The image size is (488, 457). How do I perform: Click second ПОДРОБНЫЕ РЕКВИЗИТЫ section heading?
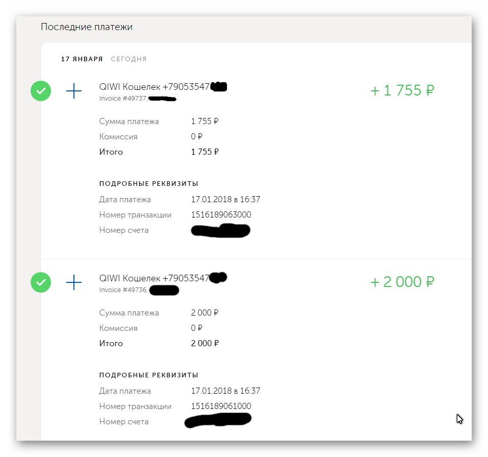(149, 375)
